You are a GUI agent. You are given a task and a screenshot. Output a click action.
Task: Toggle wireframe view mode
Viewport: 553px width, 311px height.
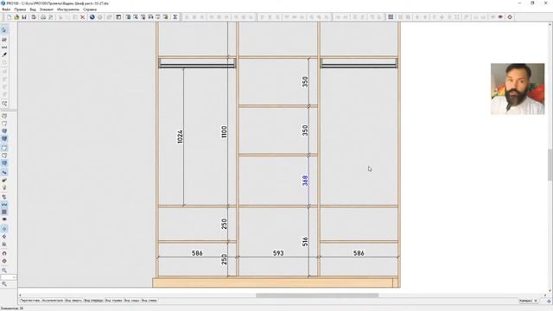[4, 116]
